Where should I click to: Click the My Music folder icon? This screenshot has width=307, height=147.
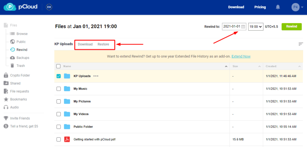coord(67,89)
